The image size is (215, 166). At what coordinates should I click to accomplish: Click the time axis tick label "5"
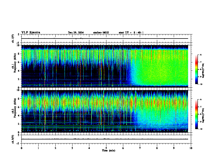(x=106, y=148)
